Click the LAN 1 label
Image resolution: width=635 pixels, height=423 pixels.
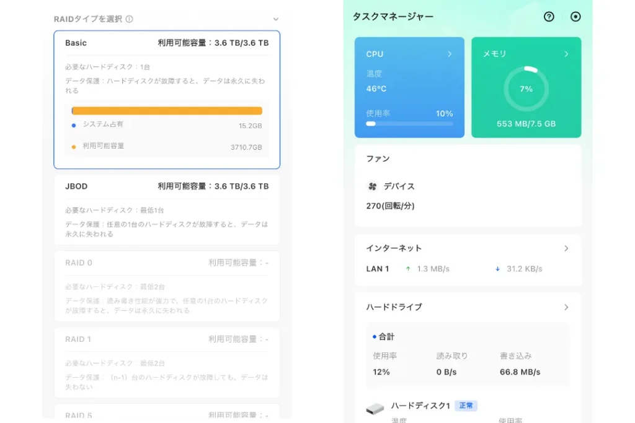378,269
